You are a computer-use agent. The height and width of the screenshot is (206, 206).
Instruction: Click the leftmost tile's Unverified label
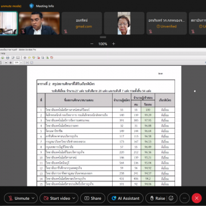[167, 26]
